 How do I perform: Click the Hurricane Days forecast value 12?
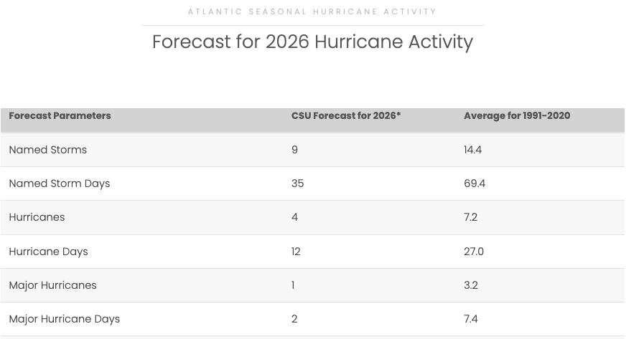pyautogui.click(x=296, y=252)
